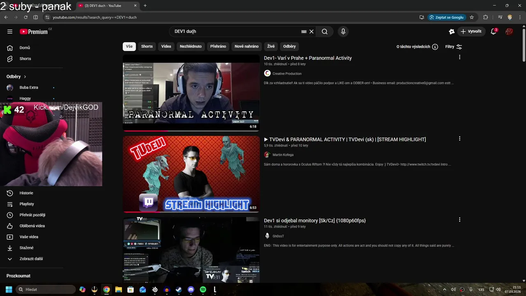Select the Shorts filter chip
526x296 pixels.
coord(147,46)
